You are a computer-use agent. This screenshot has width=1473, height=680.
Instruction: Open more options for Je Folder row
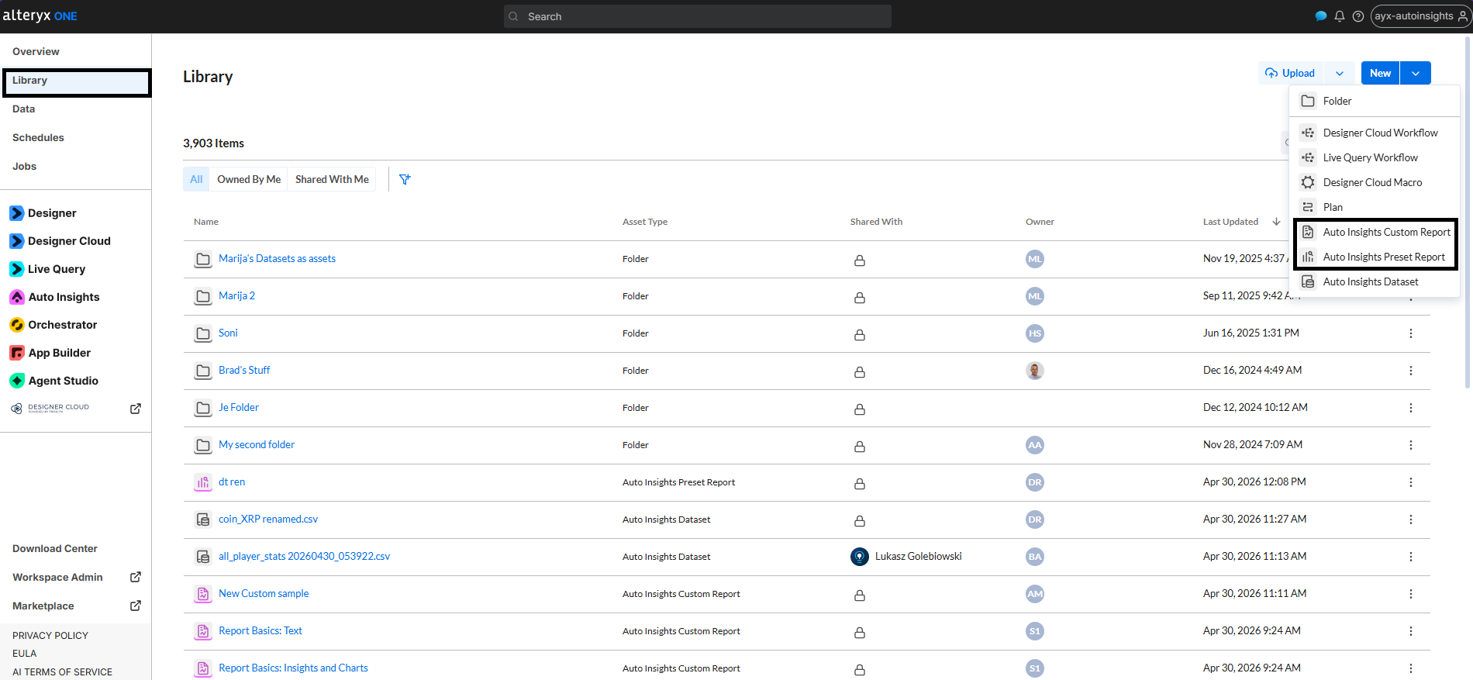click(1411, 408)
